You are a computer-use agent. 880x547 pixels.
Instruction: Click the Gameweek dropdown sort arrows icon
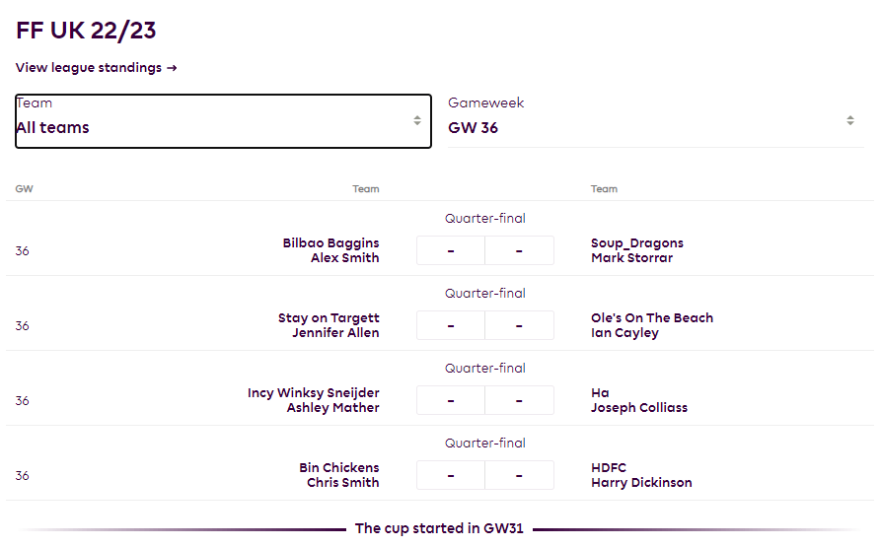point(850,121)
